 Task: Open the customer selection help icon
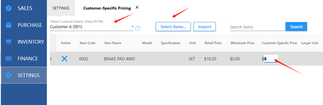[138, 28]
